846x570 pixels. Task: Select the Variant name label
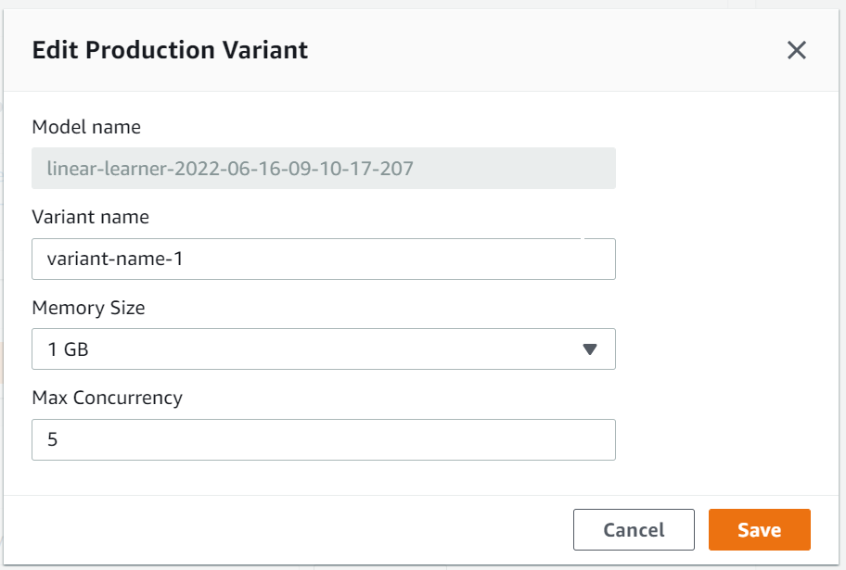91,217
